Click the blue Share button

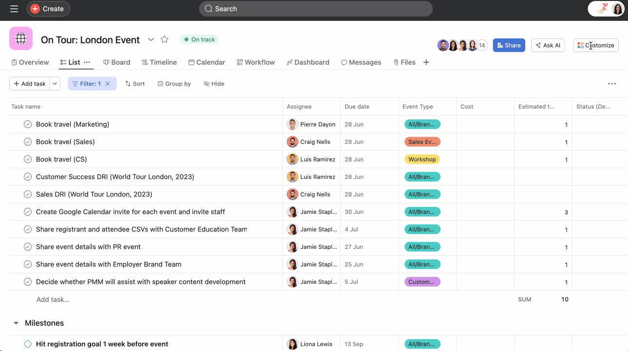(x=509, y=45)
